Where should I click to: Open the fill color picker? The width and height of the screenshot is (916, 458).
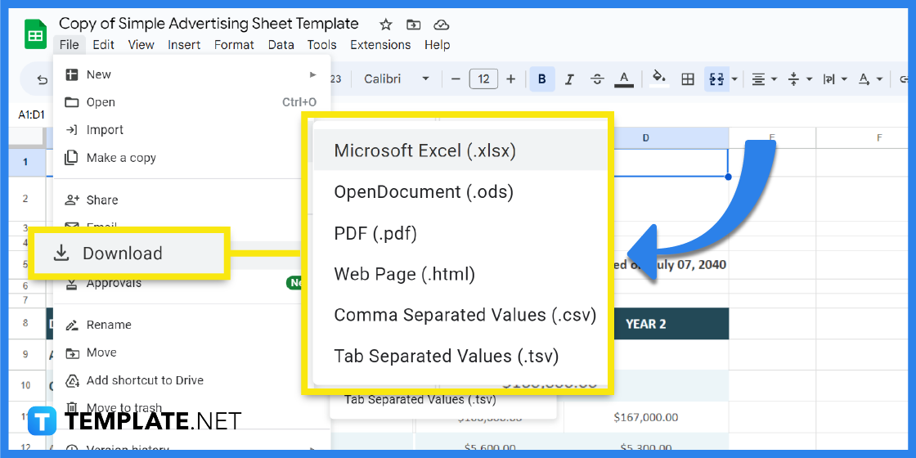click(x=659, y=79)
